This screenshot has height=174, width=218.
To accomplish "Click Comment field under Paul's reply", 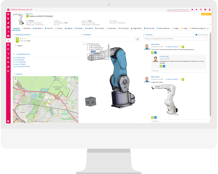I will (x=179, y=71).
